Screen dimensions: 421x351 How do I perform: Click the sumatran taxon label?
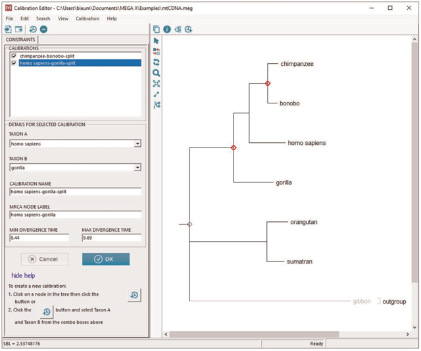coord(299,262)
